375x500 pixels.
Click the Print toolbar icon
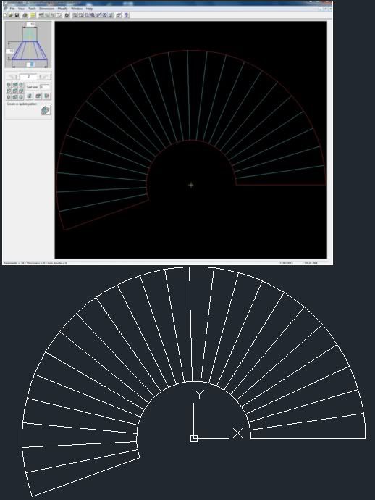pos(25,15)
